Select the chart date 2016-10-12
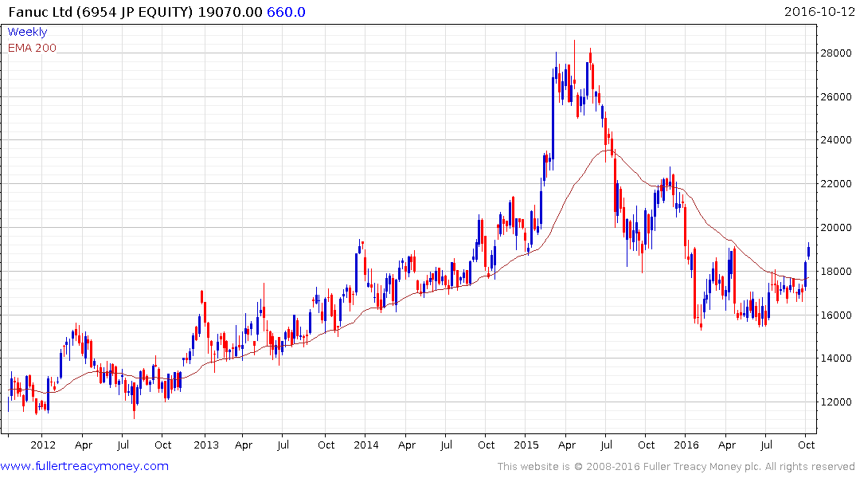This screenshot has width=856, height=478. point(819,12)
